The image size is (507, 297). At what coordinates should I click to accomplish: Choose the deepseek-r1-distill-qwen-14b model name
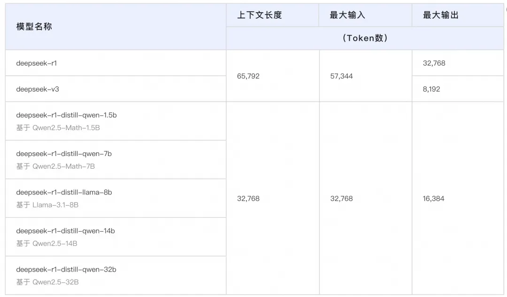click(x=65, y=231)
